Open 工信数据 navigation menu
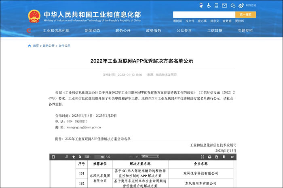This screenshot has height=188, width=283. [215, 31]
